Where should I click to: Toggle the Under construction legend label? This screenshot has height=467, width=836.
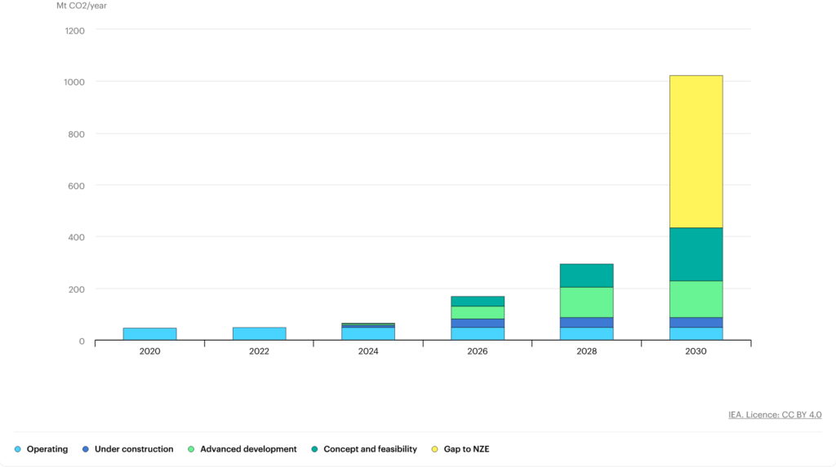point(134,449)
